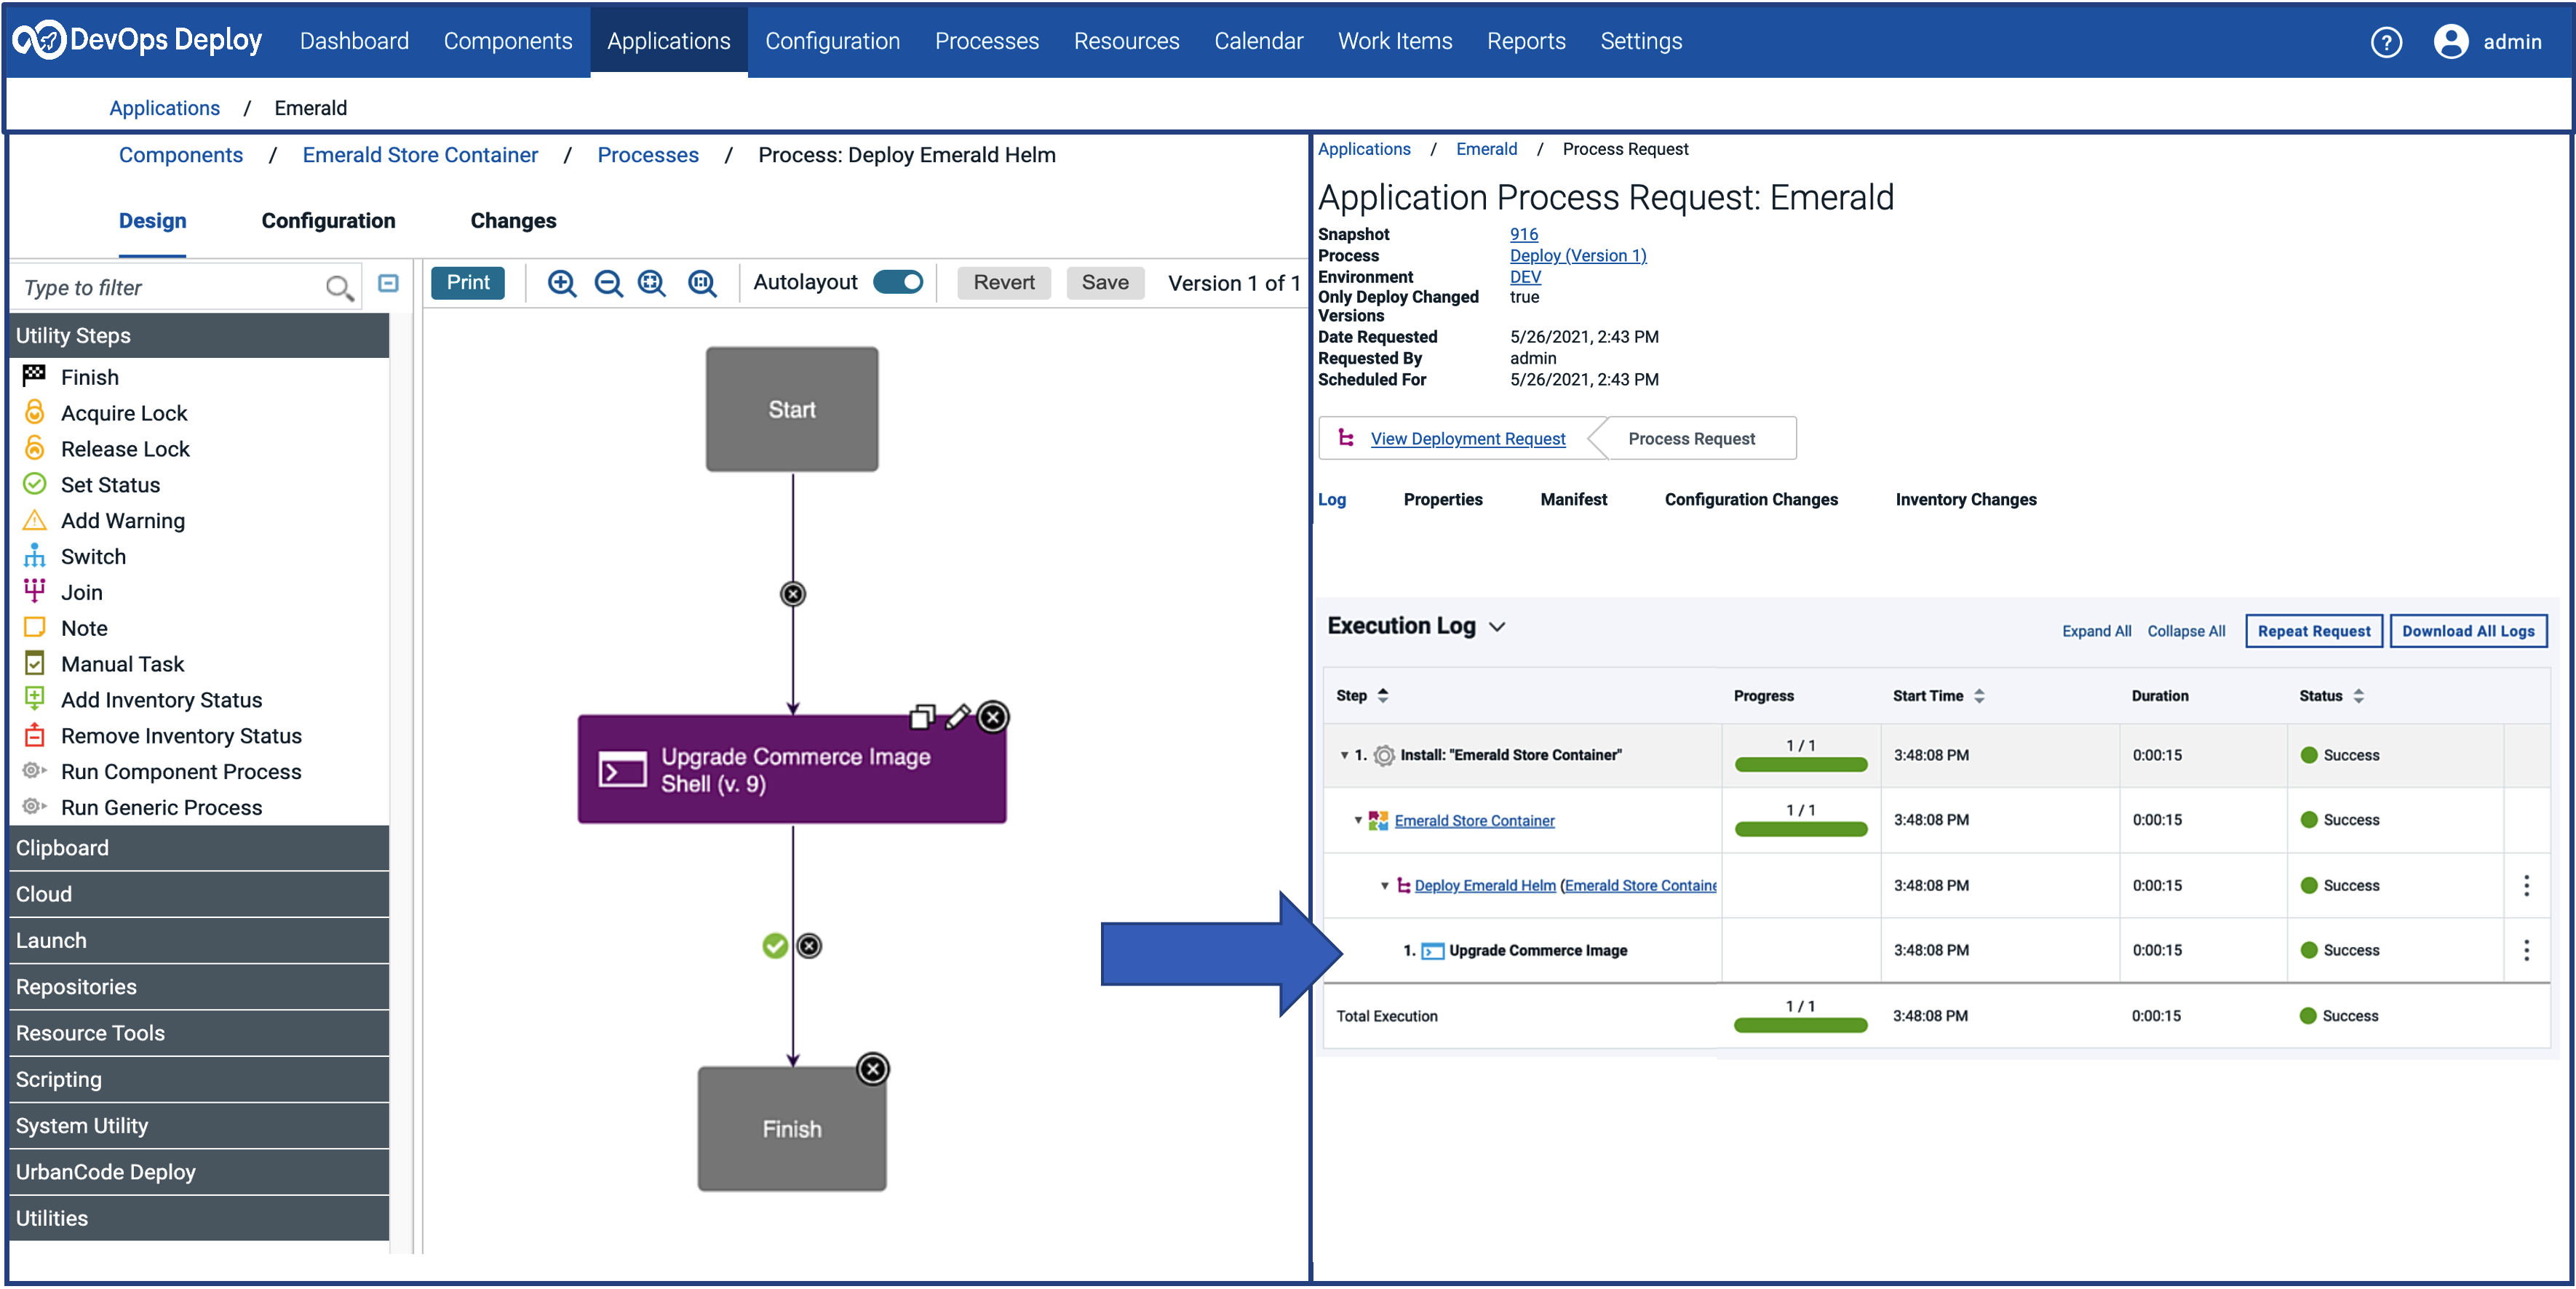Collapse the Deploy Emerald Helm log row
Viewport: 2576px width, 1289px height.
1384,886
